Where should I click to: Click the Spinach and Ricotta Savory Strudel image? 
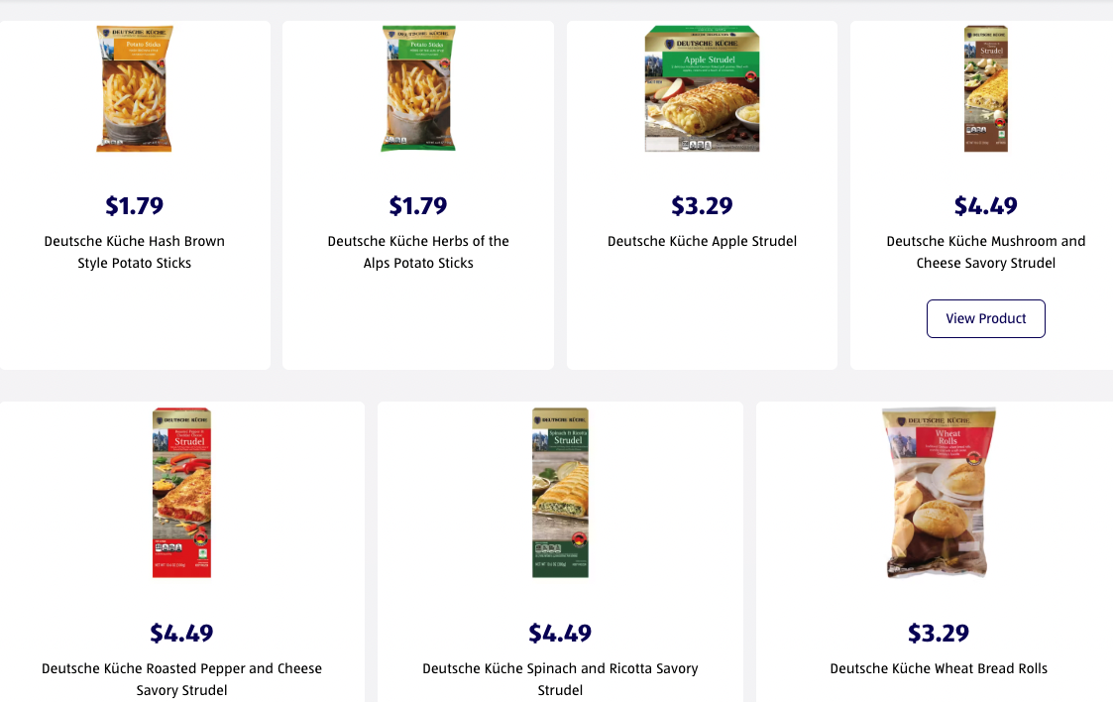tap(561, 492)
